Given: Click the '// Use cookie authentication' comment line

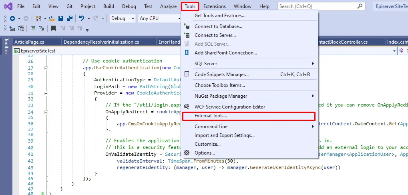Looking at the screenshot, I should pyautogui.click(x=123, y=61).
